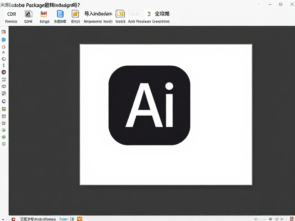Click the teal text label in the bottom bar
The width and height of the screenshot is (295, 221).
tap(64, 219)
